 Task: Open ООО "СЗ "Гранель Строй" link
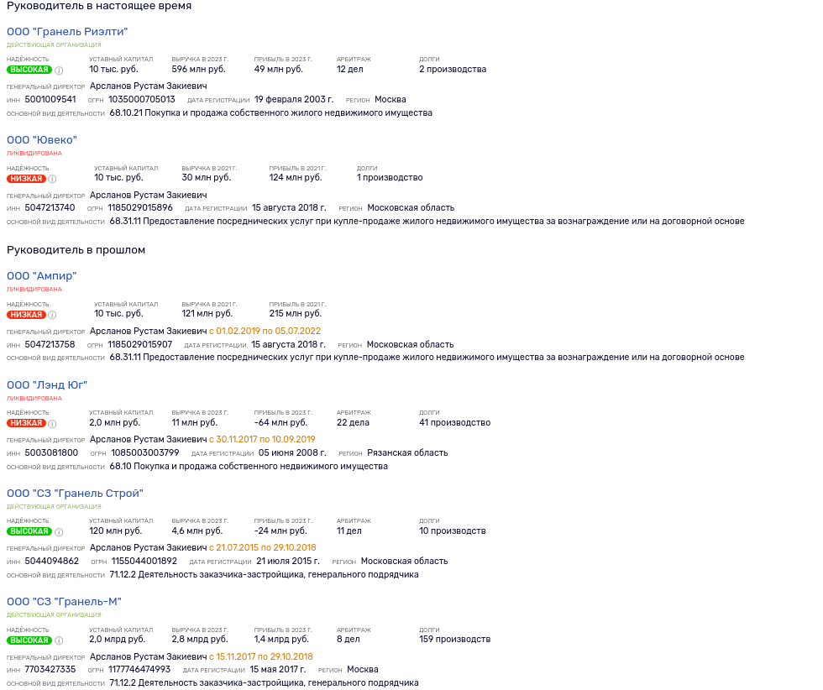click(75, 494)
